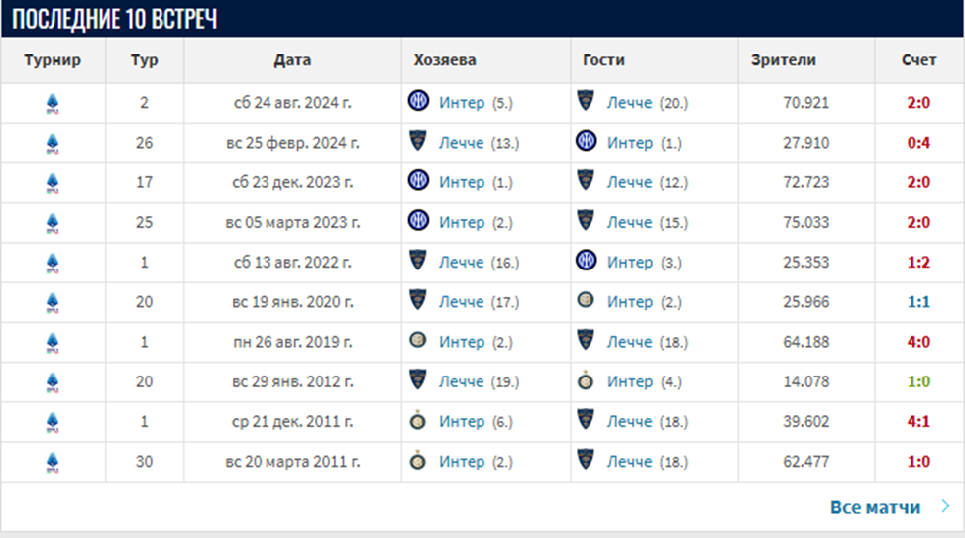This screenshot has width=965, height=538.
Task: Click the Счет column header
Action: coord(918,60)
